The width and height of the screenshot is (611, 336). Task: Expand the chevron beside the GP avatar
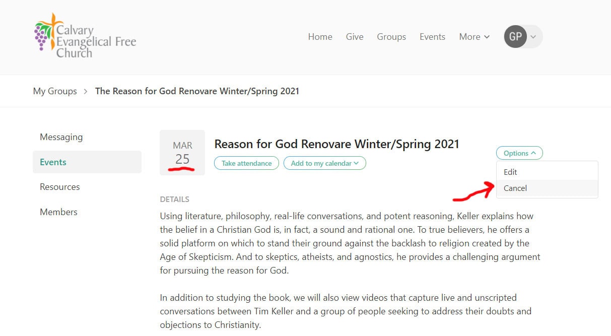pyautogui.click(x=533, y=37)
